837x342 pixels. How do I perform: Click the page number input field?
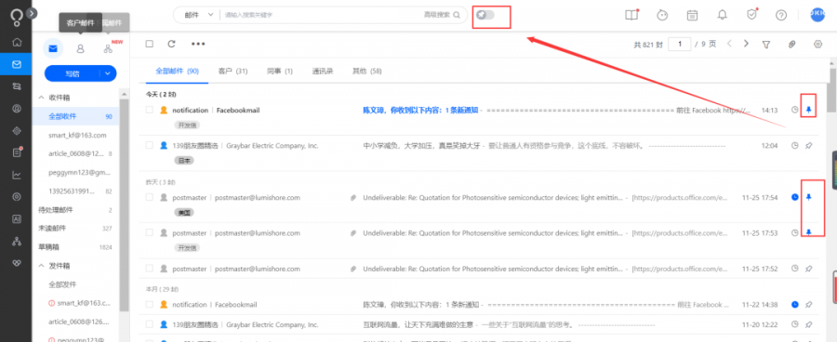tap(680, 45)
